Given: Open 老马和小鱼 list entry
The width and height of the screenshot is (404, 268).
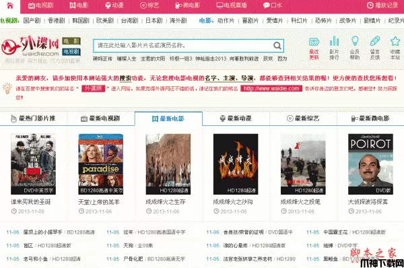Looking at the screenshot, I should (36, 259).
